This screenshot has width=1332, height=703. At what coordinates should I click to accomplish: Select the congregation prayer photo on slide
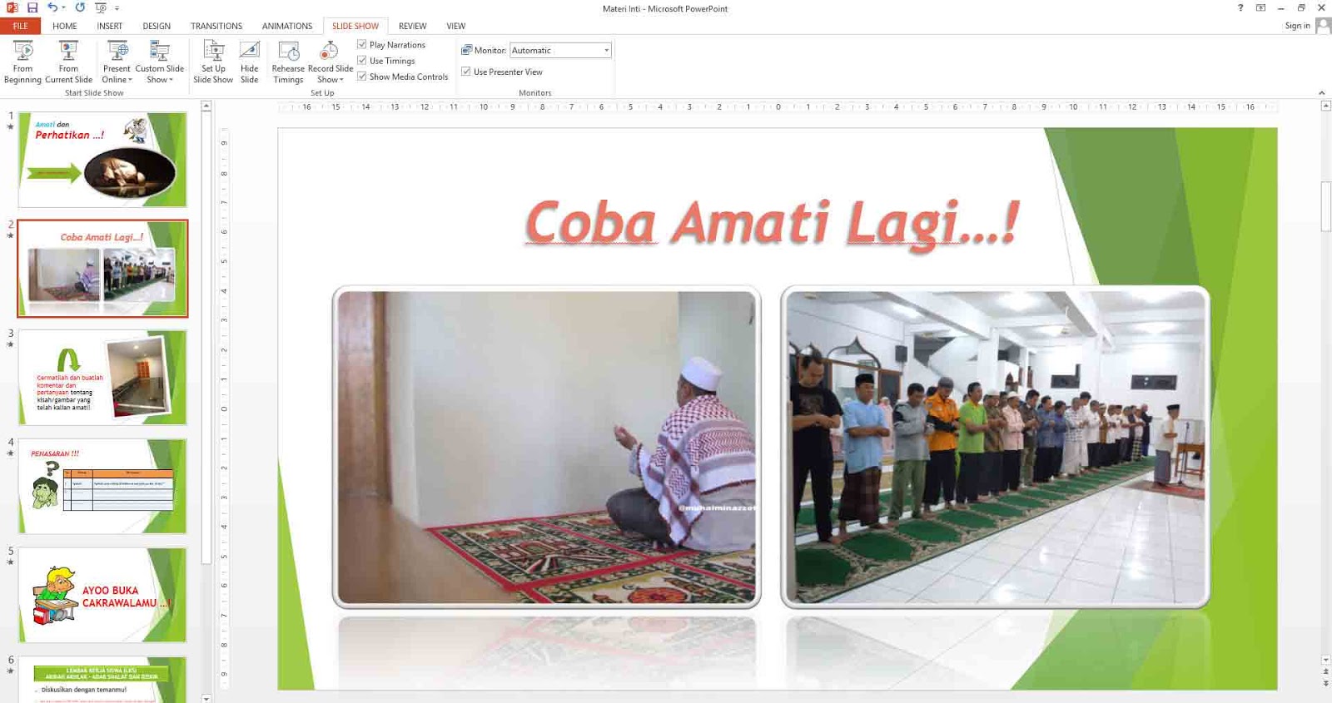[x=995, y=447]
